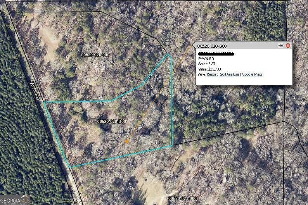Click the FAWN RD address in popup
Viewport: 308px width, 205px height.
point(206,59)
